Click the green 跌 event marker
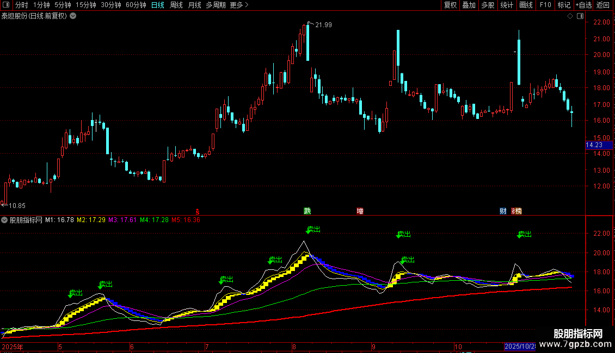 [307, 211]
